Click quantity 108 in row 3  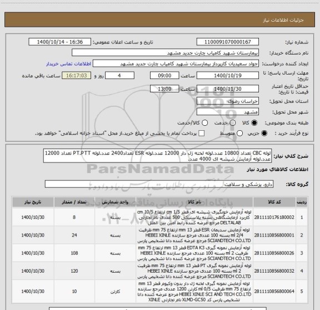74,253
